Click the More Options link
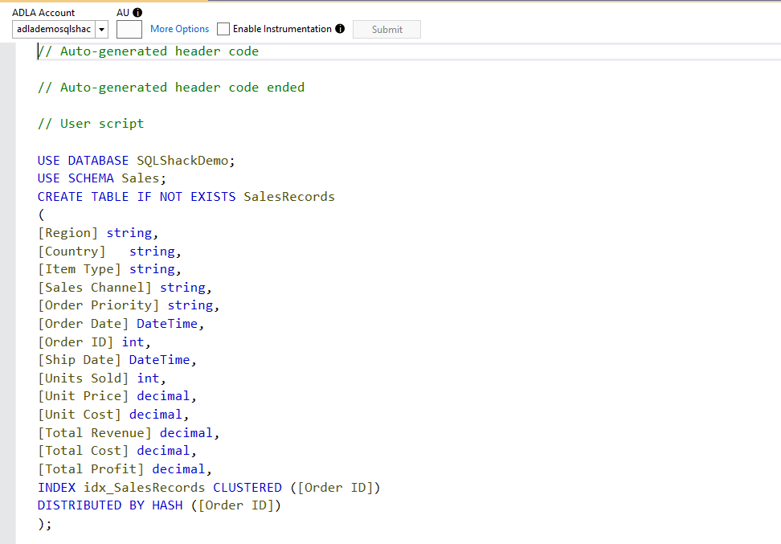 point(179,29)
